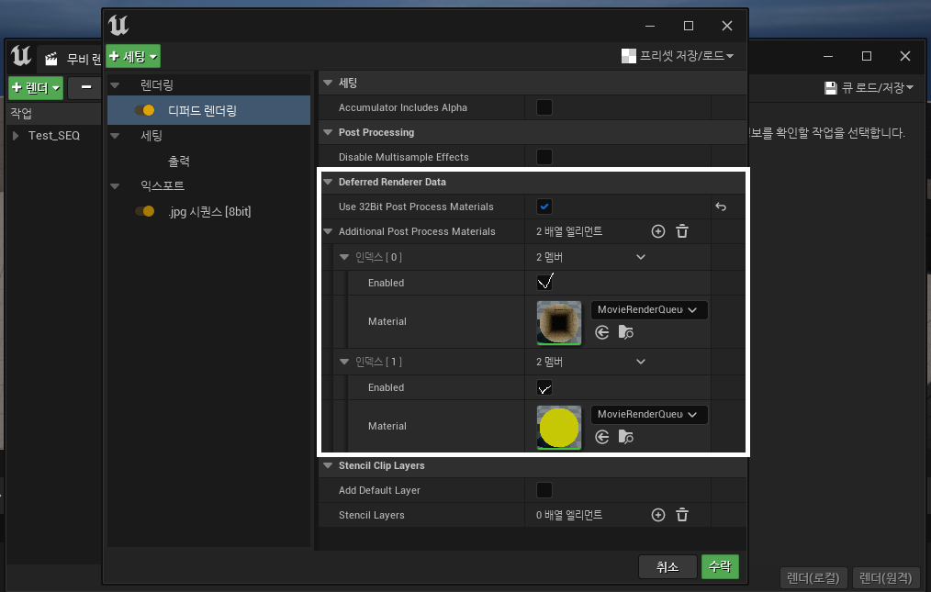Uncheck Use 32Bit Post Process Materials
931x592 pixels.
point(544,207)
